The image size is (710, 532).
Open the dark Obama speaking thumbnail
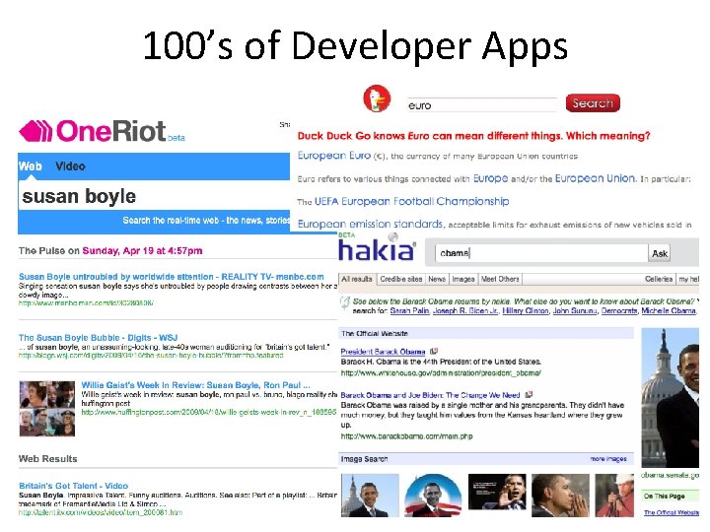(x=497, y=492)
